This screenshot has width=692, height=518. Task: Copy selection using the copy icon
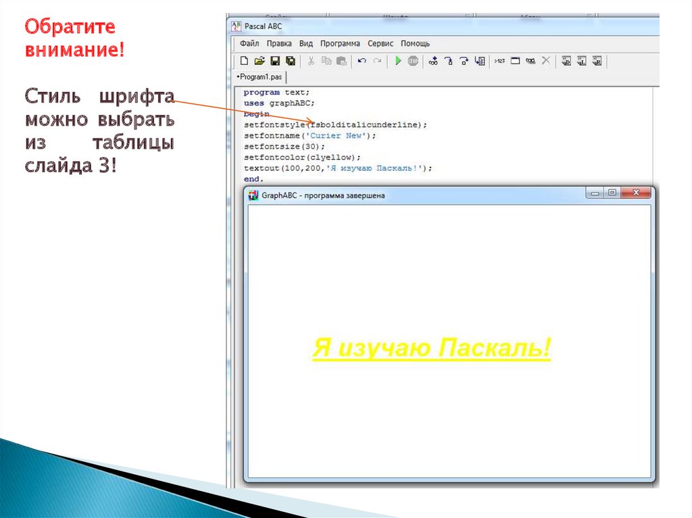pyautogui.click(x=326, y=61)
